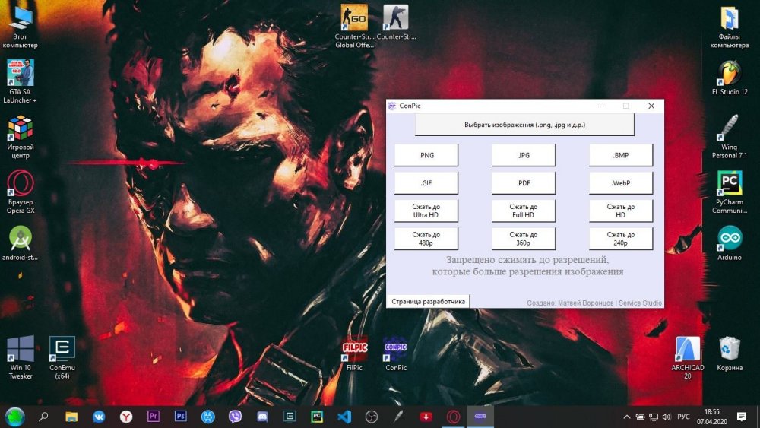Open the 'Страница разработчика' link button
The width and height of the screenshot is (760, 428).
click(x=428, y=301)
